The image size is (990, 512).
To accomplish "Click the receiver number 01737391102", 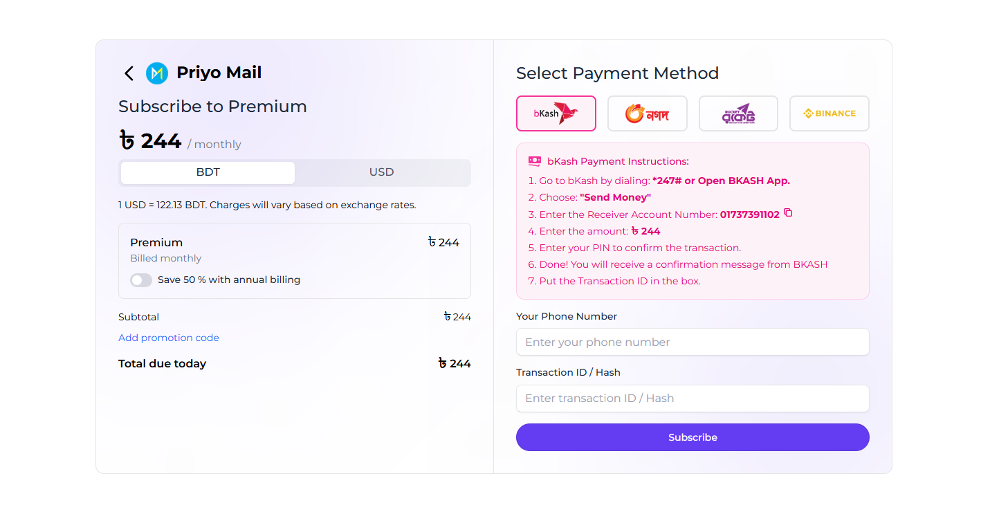I will coord(749,214).
